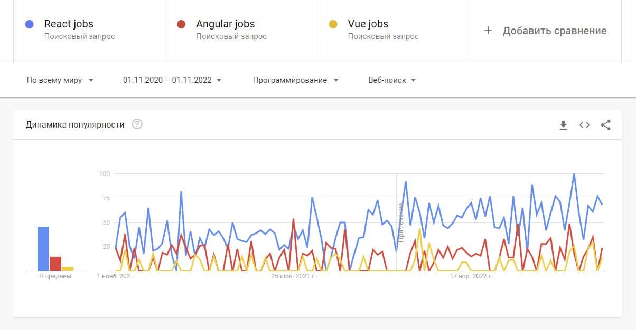Click the embed code icon

tap(584, 125)
